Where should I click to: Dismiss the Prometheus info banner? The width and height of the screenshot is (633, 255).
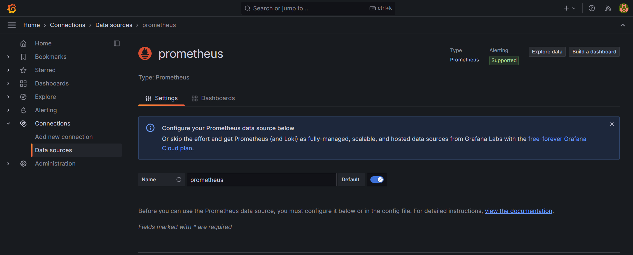click(x=612, y=124)
